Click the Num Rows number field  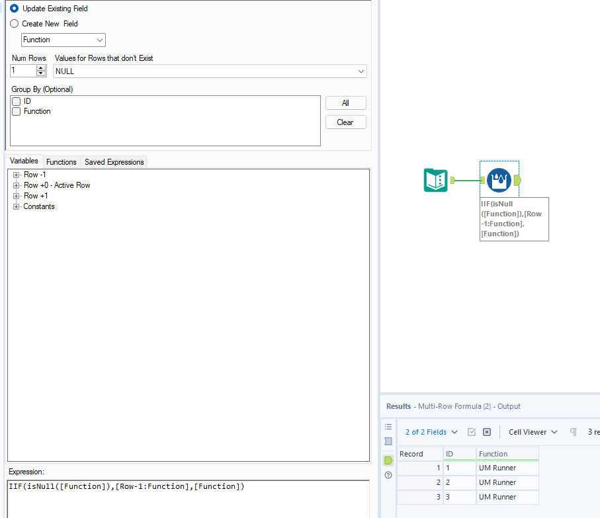click(x=23, y=71)
